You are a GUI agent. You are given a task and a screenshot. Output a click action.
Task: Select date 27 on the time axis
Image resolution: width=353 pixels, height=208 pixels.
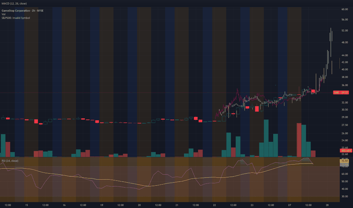[x=289, y=205]
